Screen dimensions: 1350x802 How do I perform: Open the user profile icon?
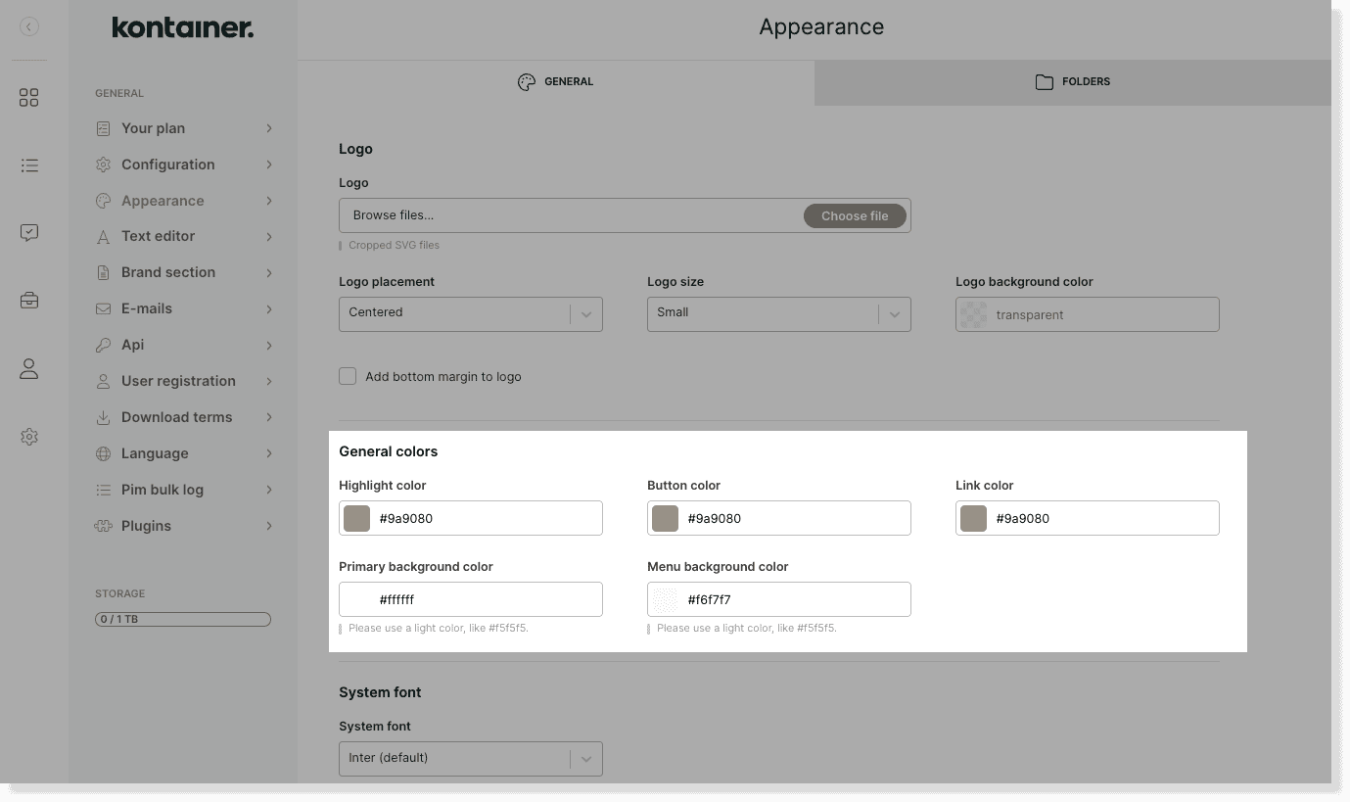(29, 368)
